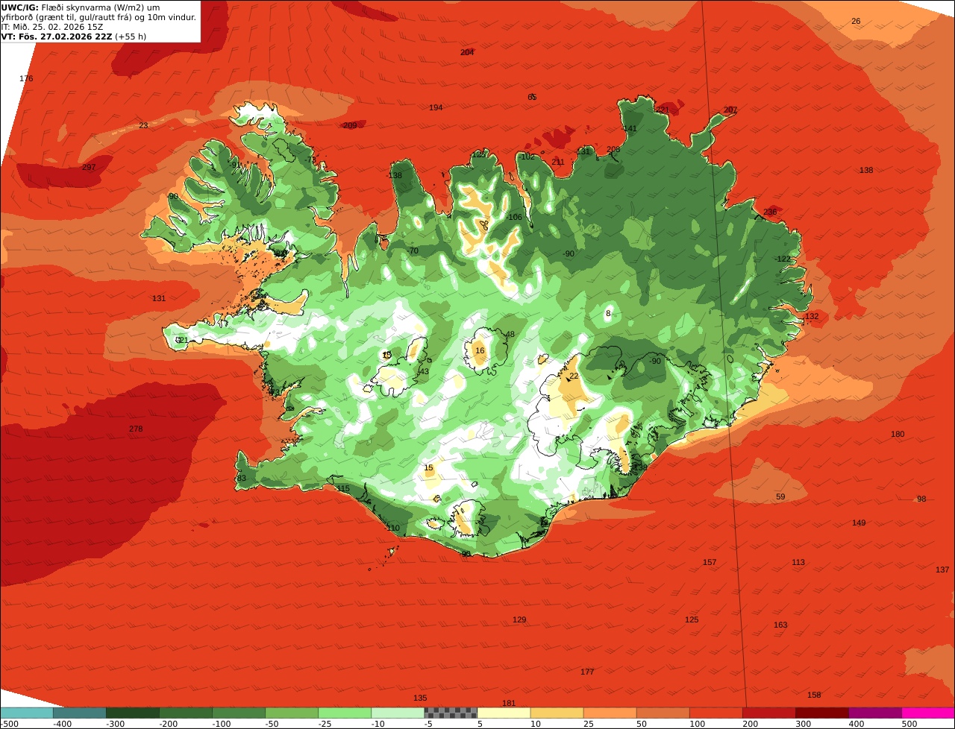Click the value 158 near the bottom-right corner
The height and width of the screenshot is (729, 955).
point(814,695)
